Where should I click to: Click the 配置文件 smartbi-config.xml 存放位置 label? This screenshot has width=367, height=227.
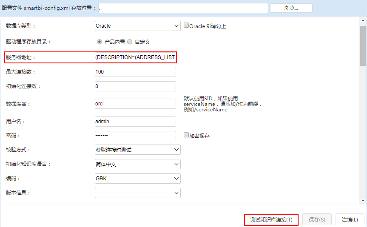coord(48,8)
